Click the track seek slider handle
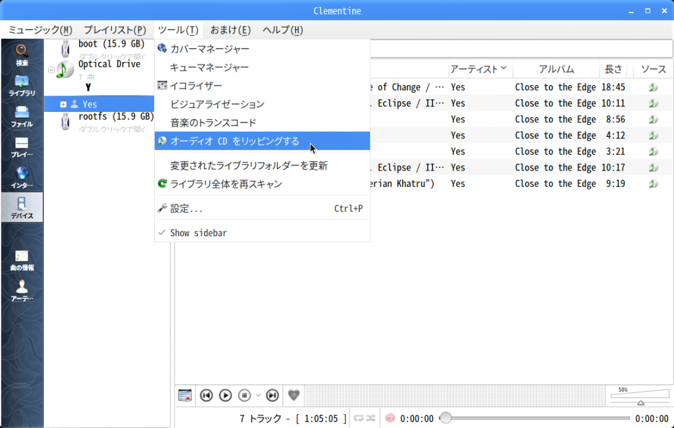Viewport: 674px width, 428px height. [x=446, y=417]
